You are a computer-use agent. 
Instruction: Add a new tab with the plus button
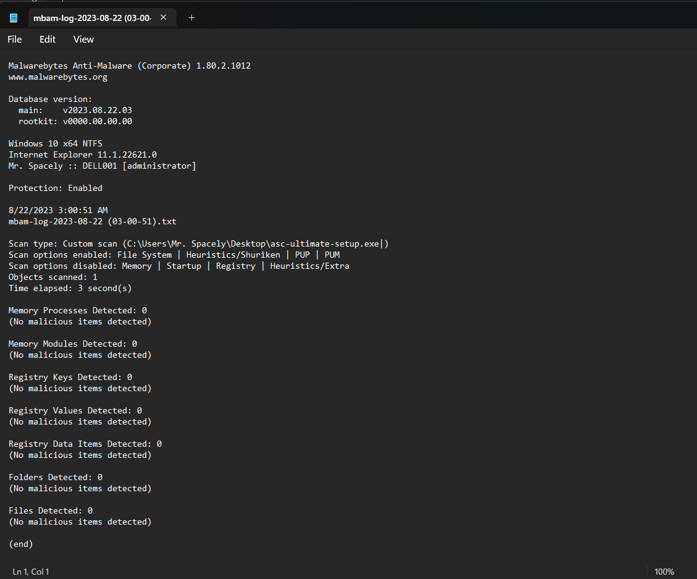pyautogui.click(x=191, y=18)
